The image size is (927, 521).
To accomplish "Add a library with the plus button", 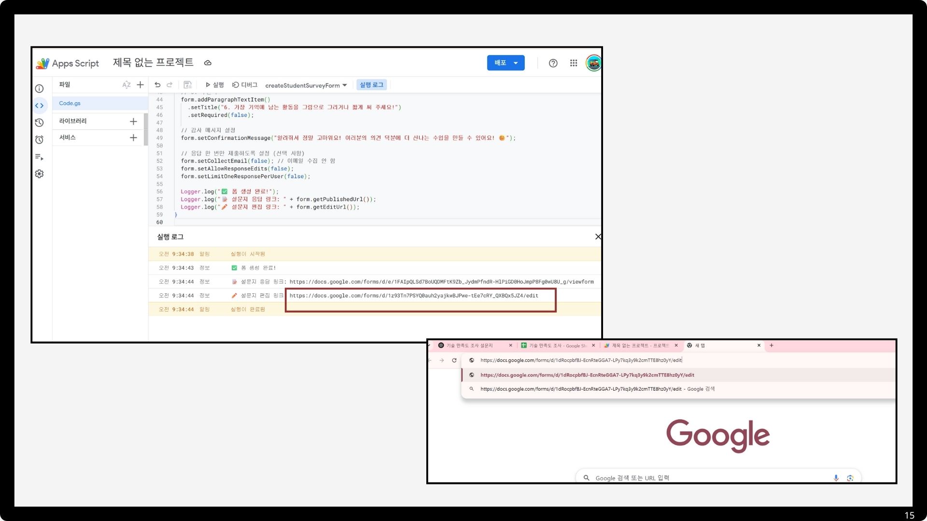I will [134, 122].
